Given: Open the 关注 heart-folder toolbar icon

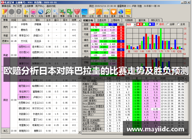Looking at the screenshot, I should (4, 13).
